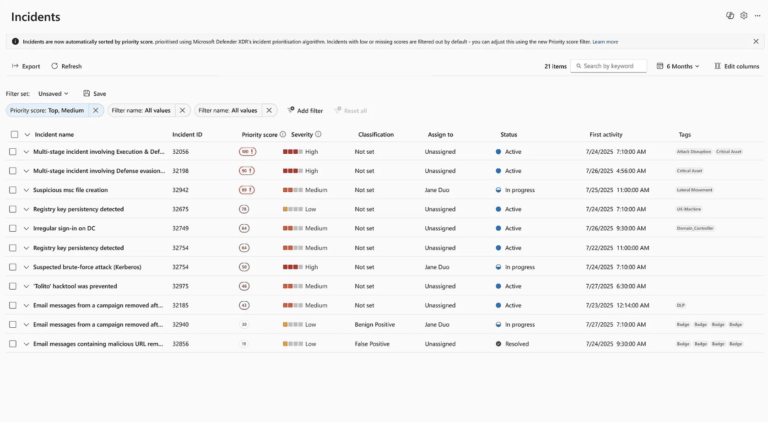Sort by Assign to column header
The height and width of the screenshot is (422, 768).
click(440, 135)
